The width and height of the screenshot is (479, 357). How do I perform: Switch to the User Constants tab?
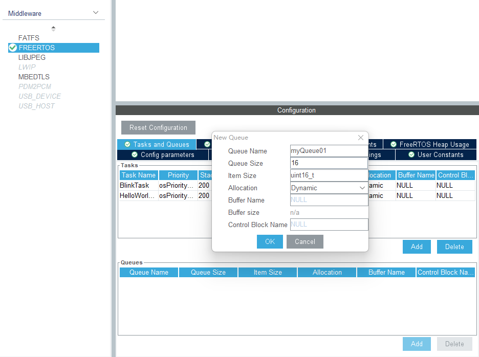point(436,154)
